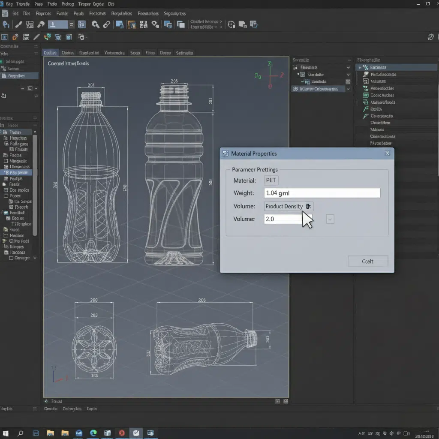Click the icon beside the Coolic roches item
Viewport: 439px width, 439px height.
(x=366, y=95)
